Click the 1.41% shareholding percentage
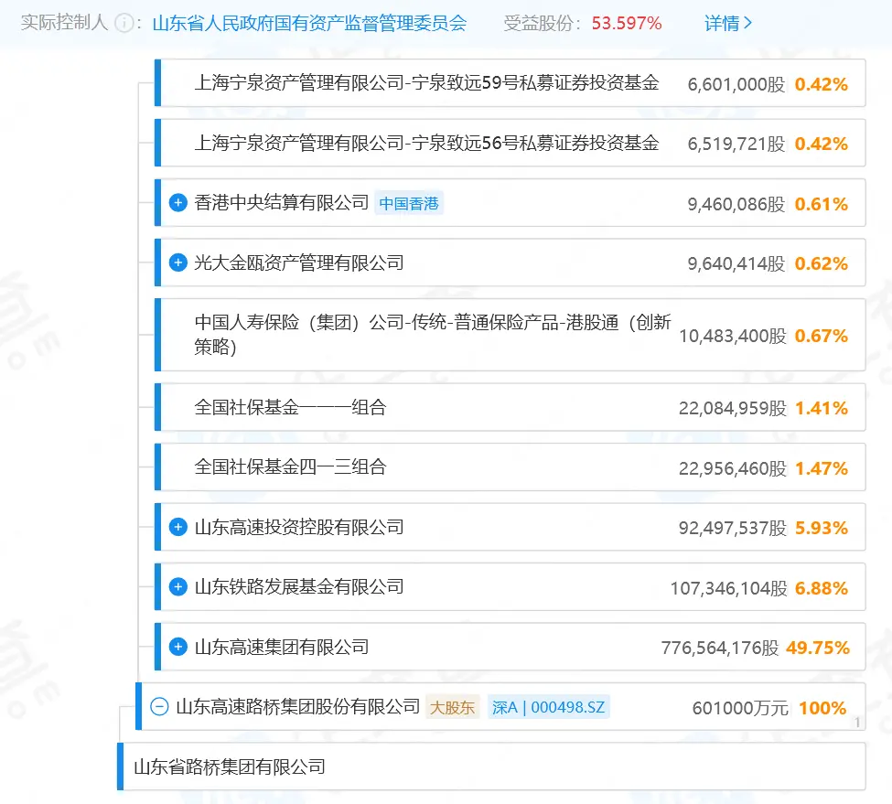The height and width of the screenshot is (804, 892). tap(822, 408)
